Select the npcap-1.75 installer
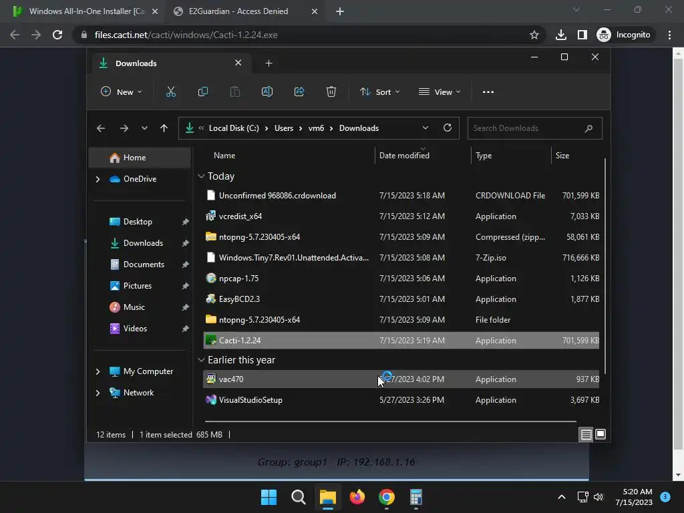This screenshot has height=513, width=684. point(401,279)
